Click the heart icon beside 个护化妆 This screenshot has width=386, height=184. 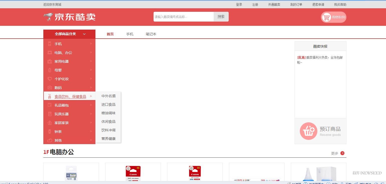50,79
